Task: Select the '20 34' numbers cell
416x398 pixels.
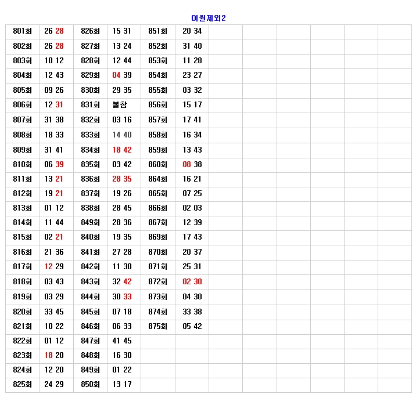Action: (x=192, y=31)
